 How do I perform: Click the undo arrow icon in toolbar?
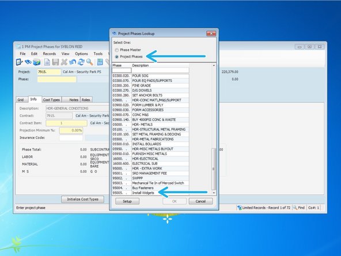73,62
